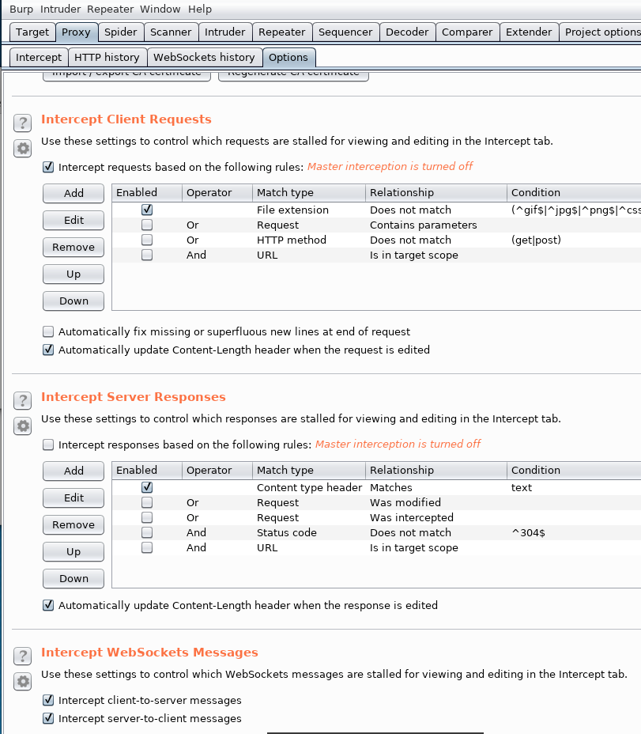Add a new client request rule
This screenshot has height=734, width=641.
(x=74, y=193)
